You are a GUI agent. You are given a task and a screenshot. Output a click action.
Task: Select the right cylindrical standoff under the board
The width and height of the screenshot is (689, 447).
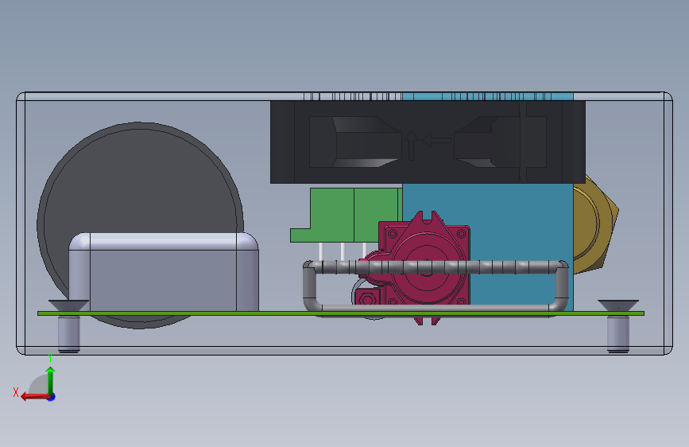pyautogui.click(x=618, y=334)
